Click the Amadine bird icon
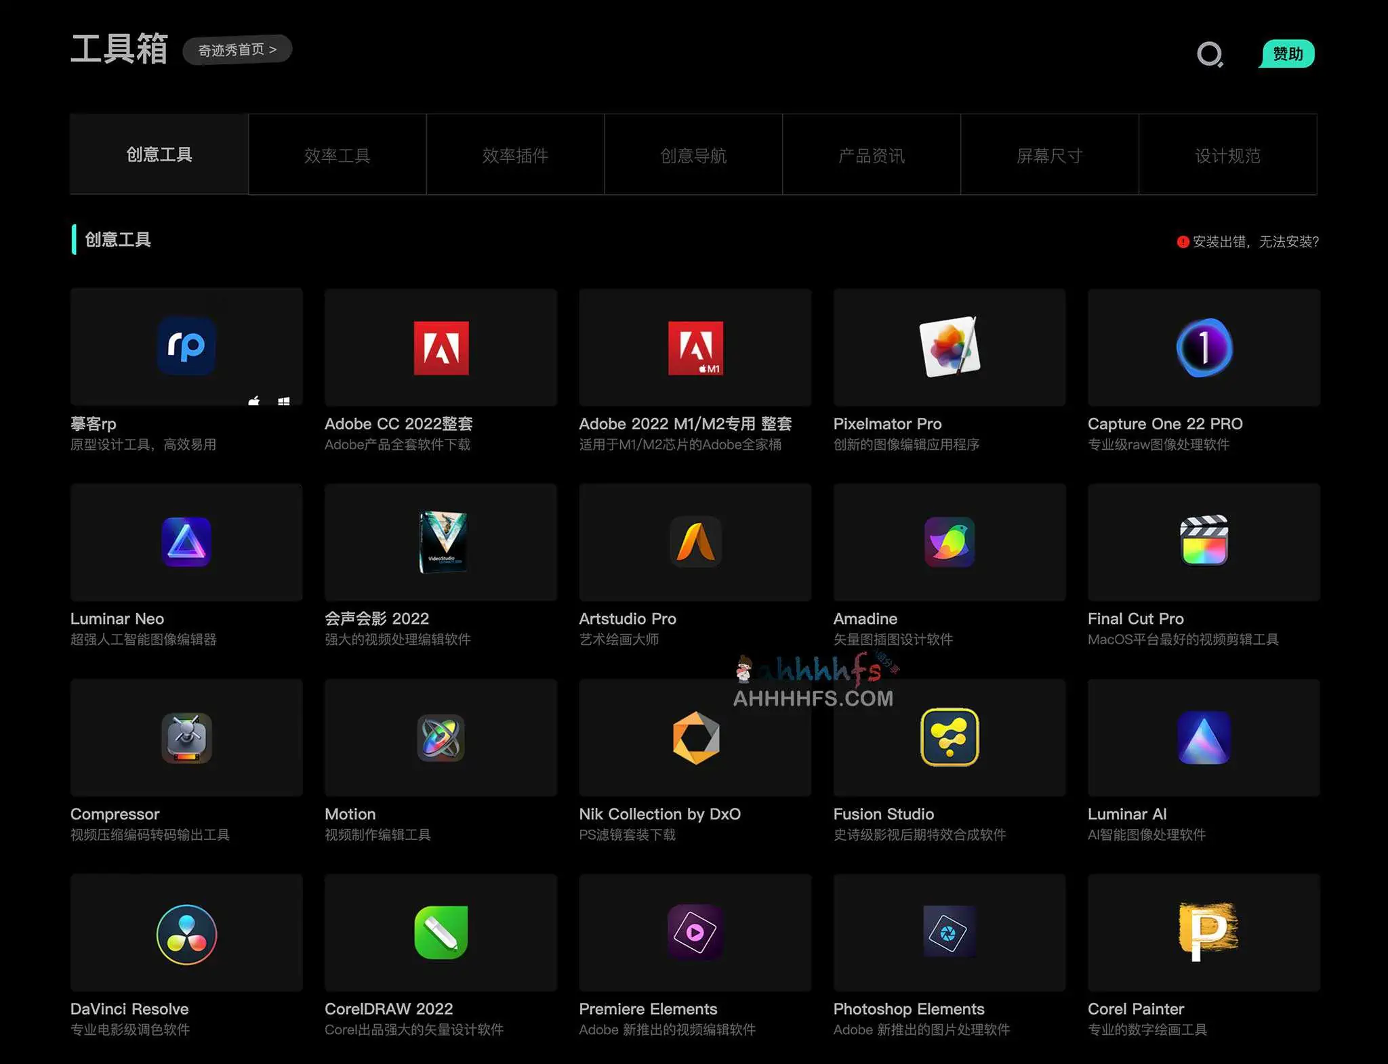The height and width of the screenshot is (1064, 1388). (950, 542)
